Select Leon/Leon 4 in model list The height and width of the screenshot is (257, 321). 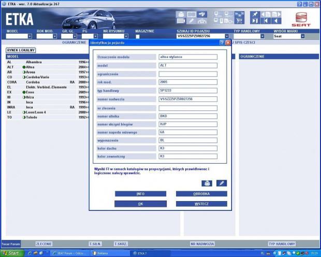click(47, 112)
